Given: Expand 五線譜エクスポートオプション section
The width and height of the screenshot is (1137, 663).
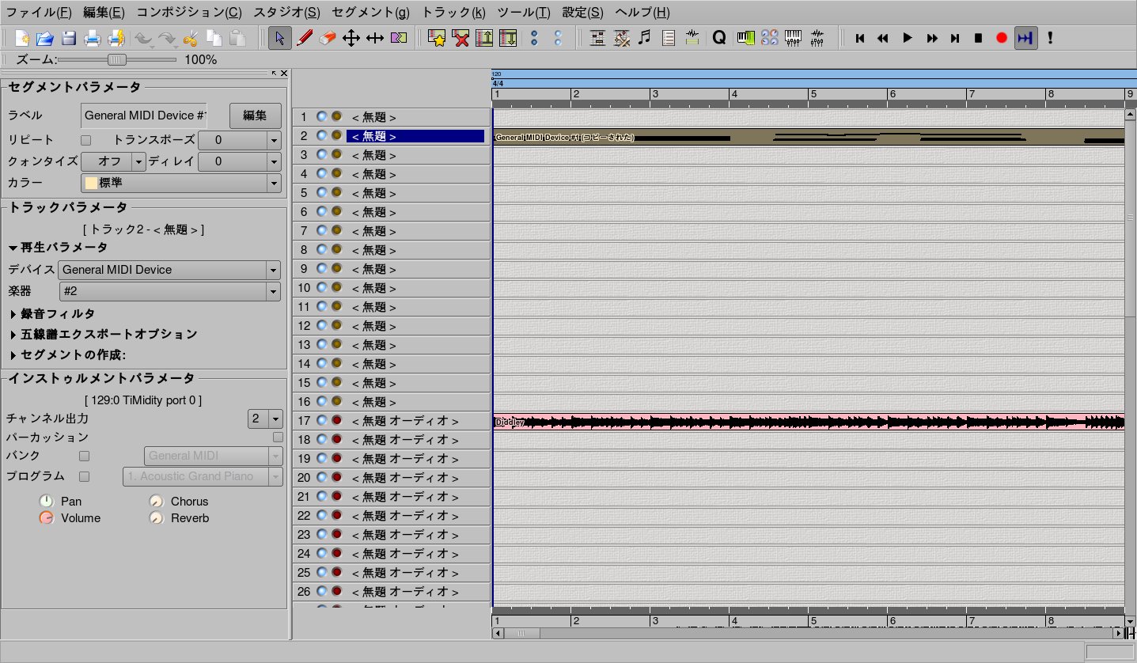Looking at the screenshot, I should [104, 335].
